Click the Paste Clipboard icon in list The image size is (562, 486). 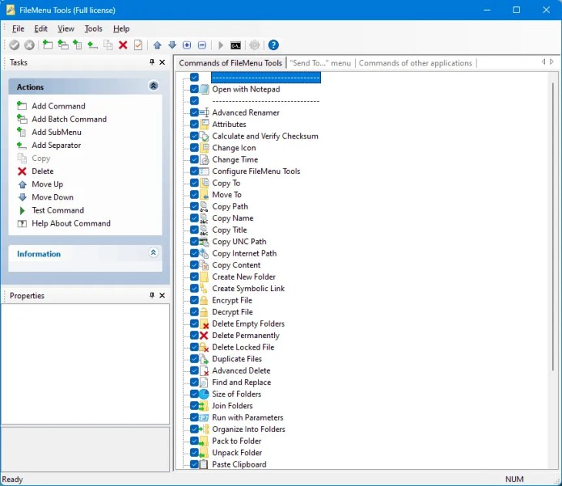204,464
